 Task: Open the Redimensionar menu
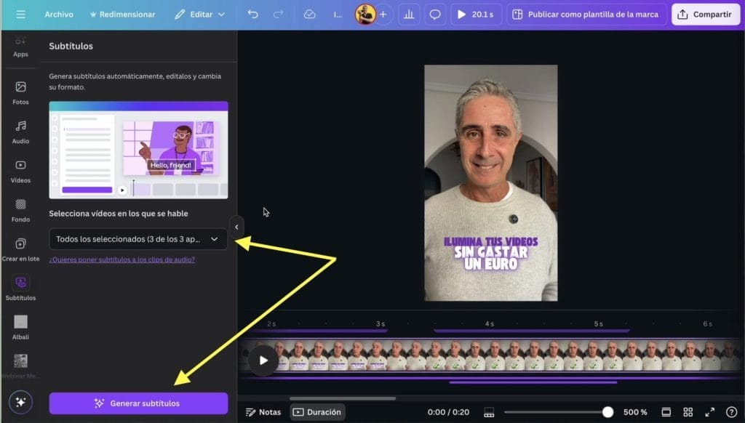pos(122,15)
